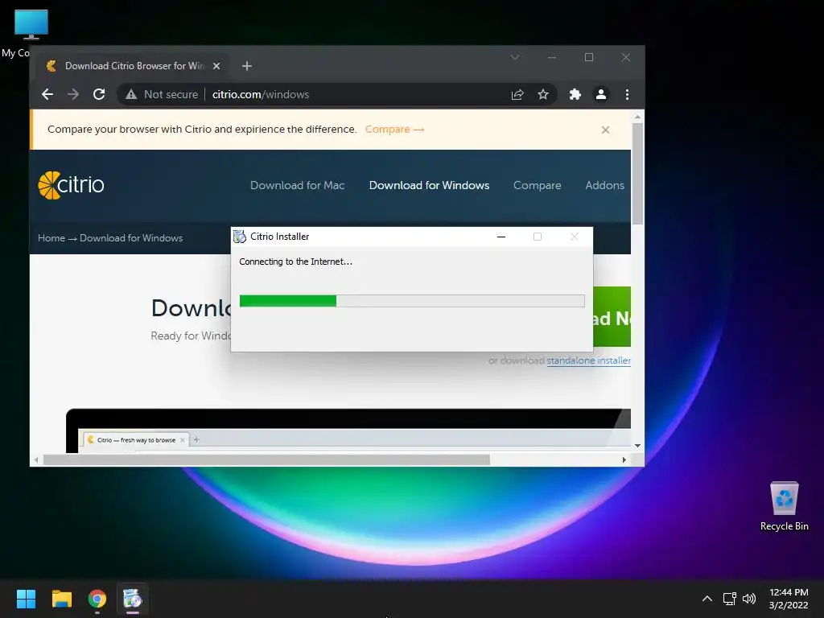Click the Citrio Installer taskbar icon
Screen dimensions: 824x618
(x=133, y=599)
